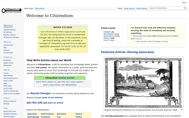This screenshot has width=189, height=118.
Task: Click Apply to Join in sidebar
Action: coord(8,63)
